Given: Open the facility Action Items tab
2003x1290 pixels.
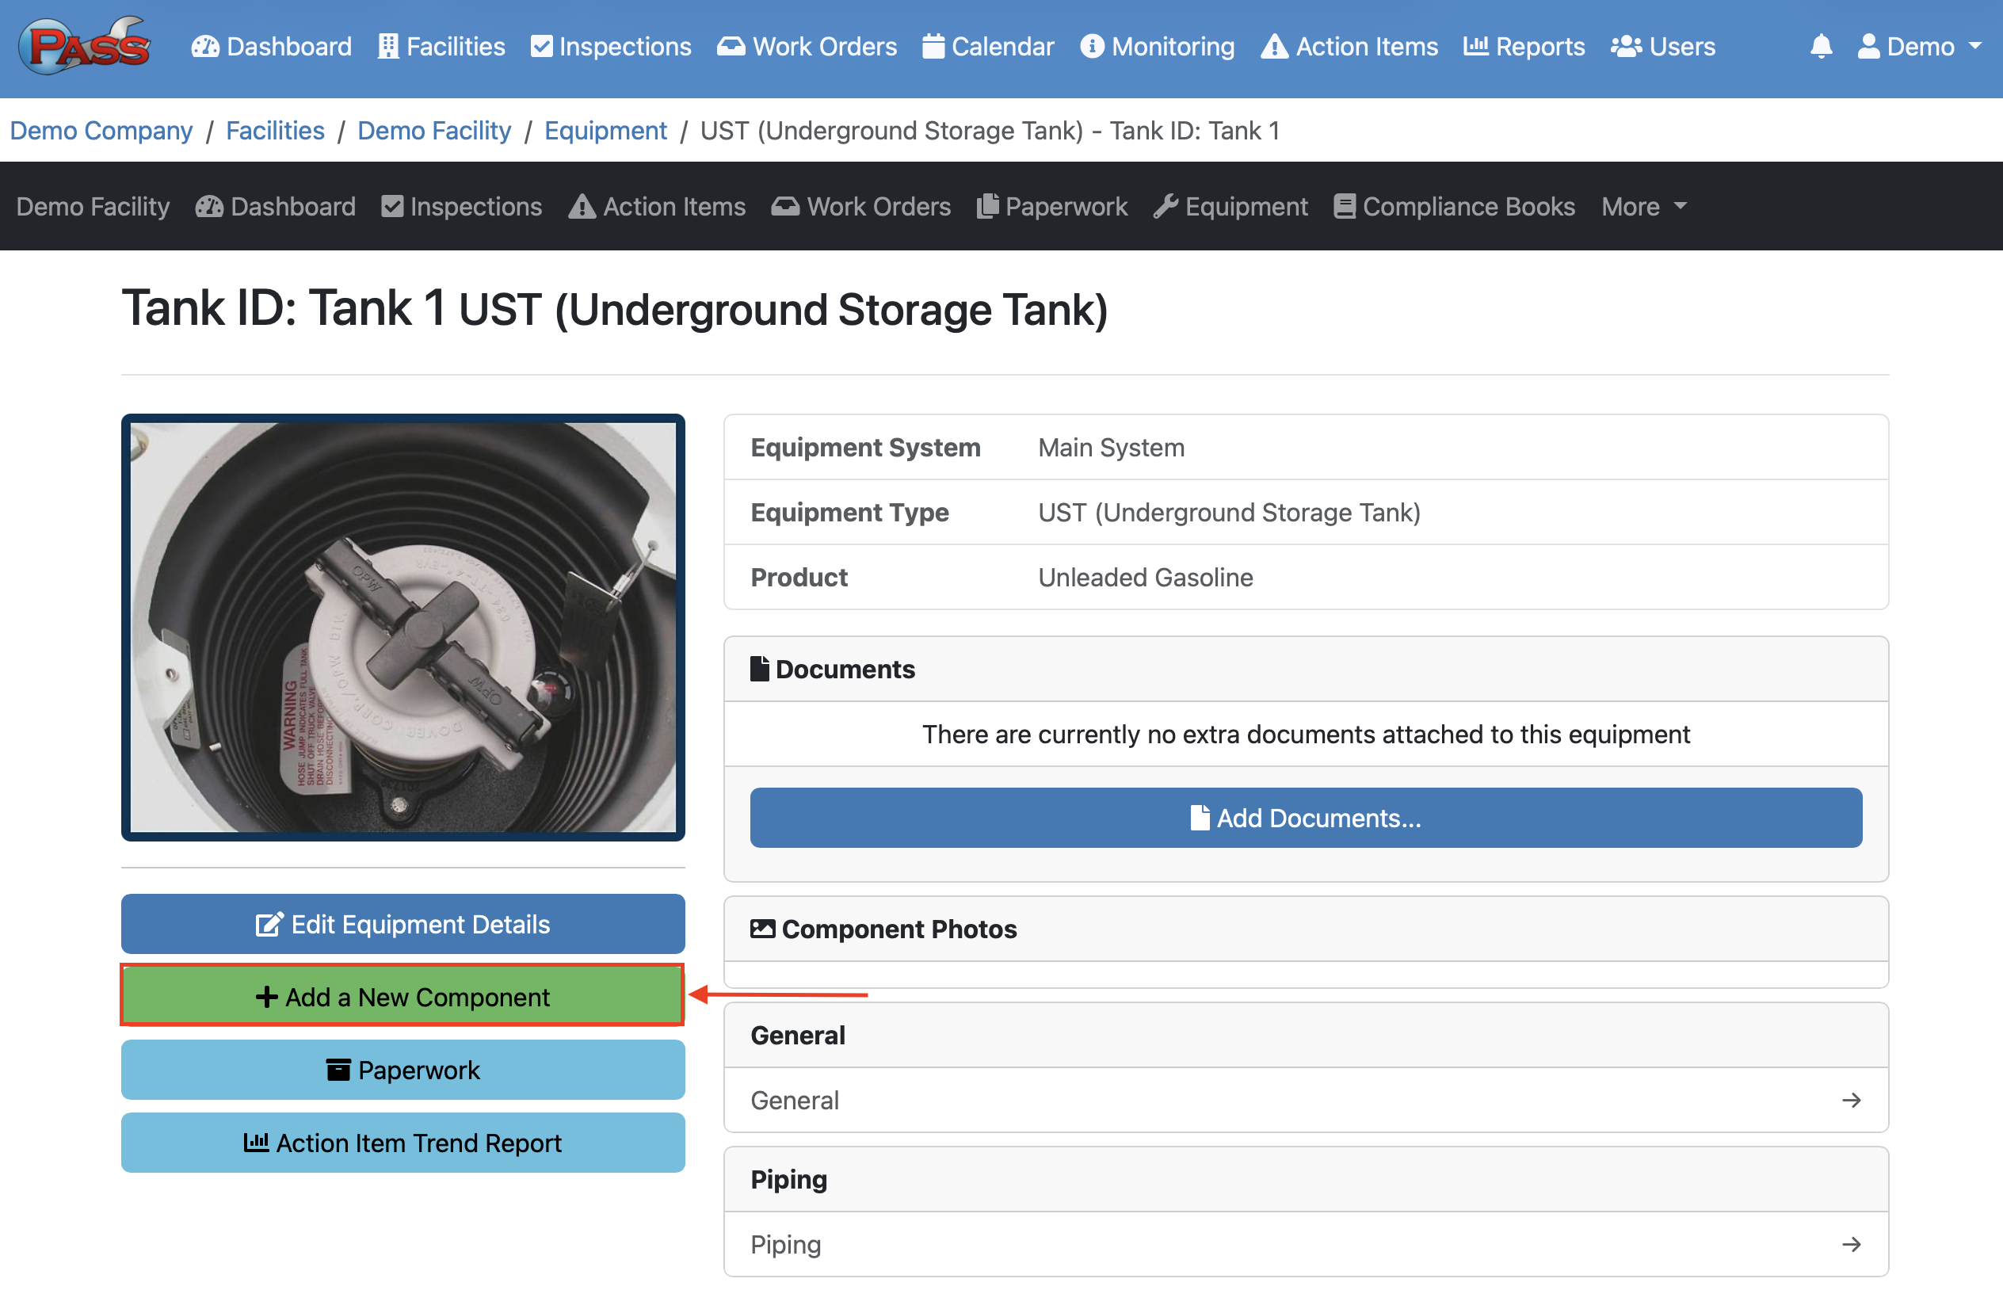Looking at the screenshot, I should (658, 206).
